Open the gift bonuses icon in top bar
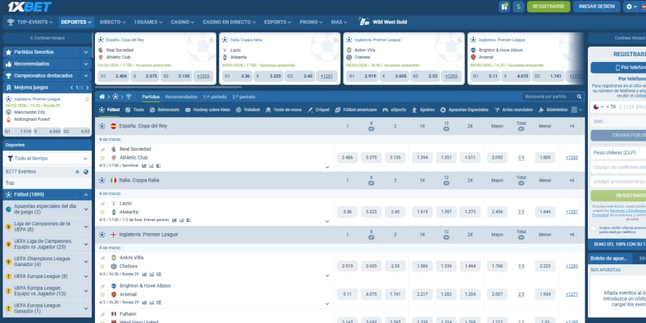 (x=505, y=6)
